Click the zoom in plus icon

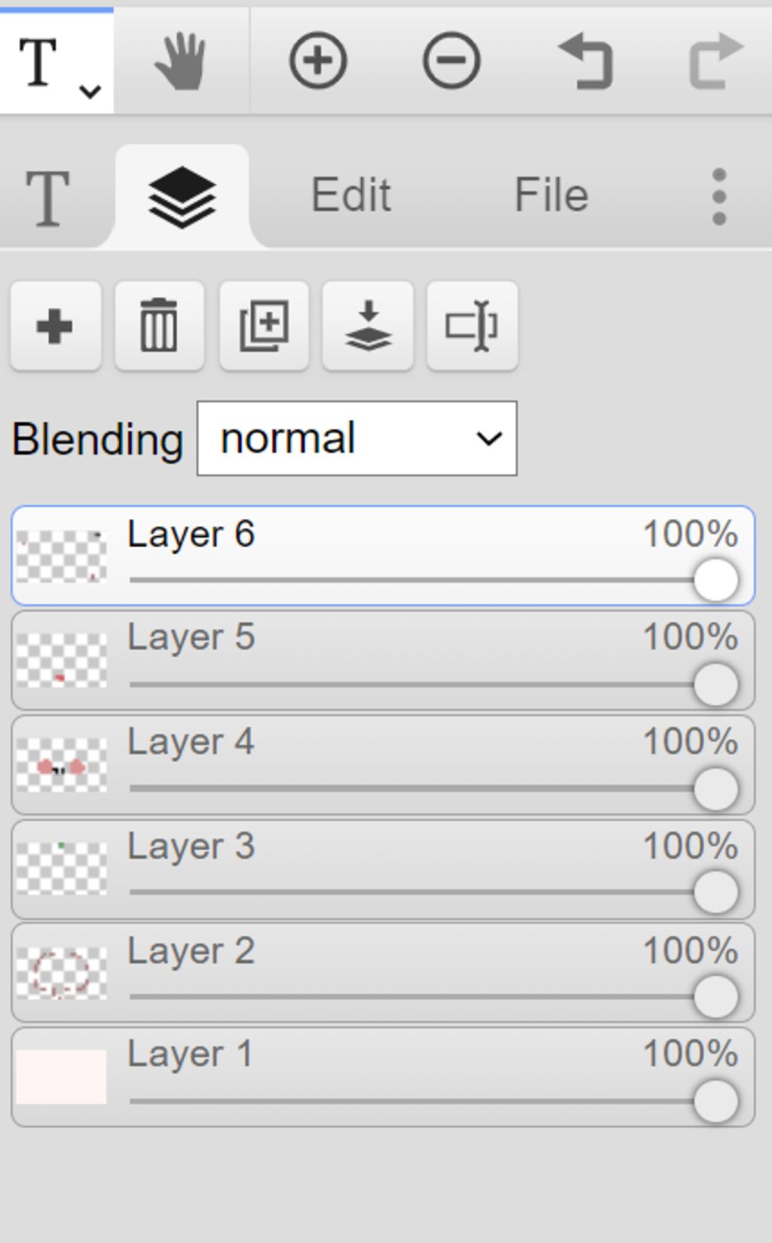(318, 60)
